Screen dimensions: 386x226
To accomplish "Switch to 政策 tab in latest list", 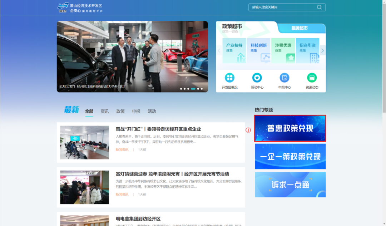I will pos(120,111).
